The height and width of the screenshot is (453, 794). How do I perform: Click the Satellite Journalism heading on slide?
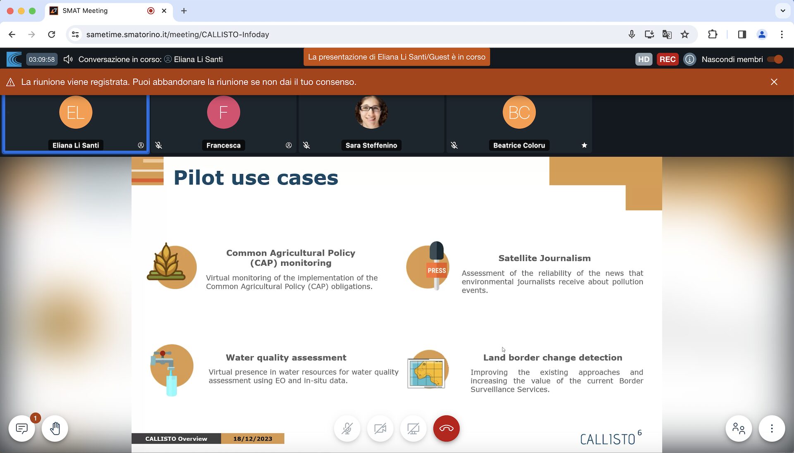(x=544, y=258)
